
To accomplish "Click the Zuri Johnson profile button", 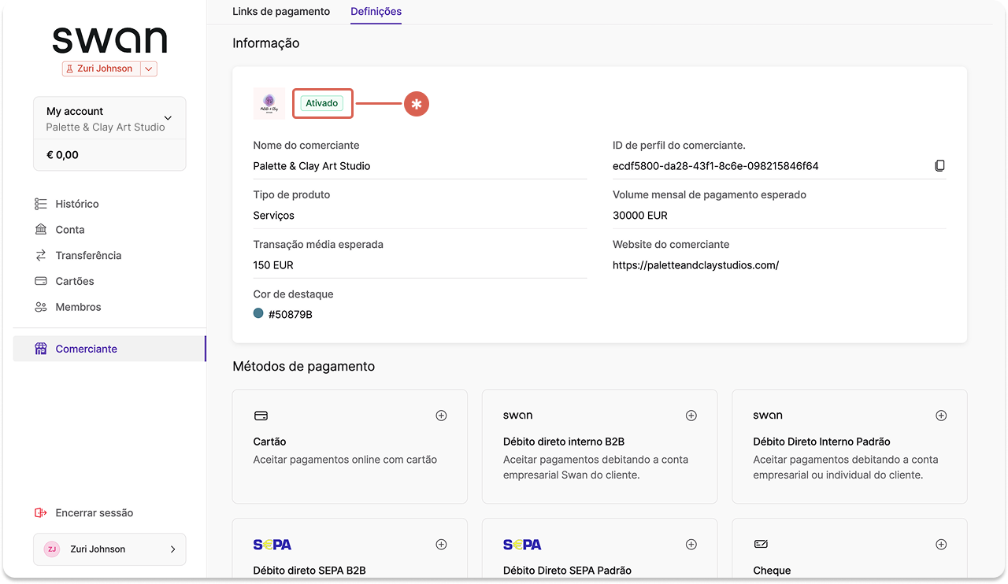I will click(x=109, y=549).
